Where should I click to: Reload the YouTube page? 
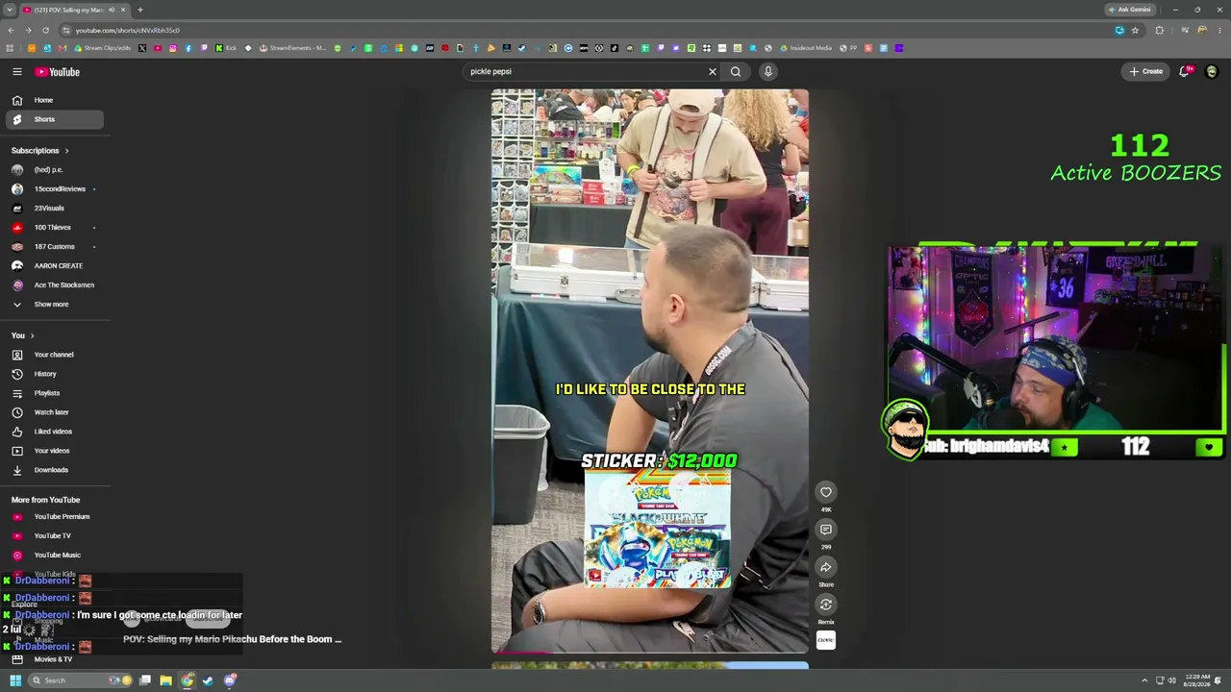point(45,30)
